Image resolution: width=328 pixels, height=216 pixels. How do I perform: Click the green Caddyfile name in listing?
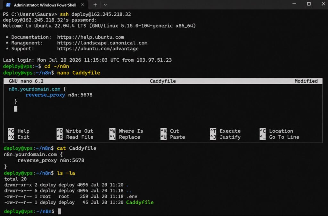point(140,203)
